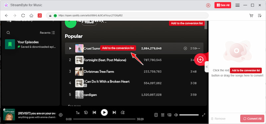
Task: Follow the artist
Action: 89,22
